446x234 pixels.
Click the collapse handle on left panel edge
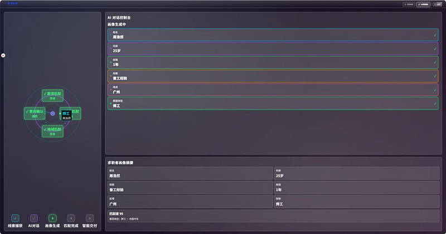point(3,55)
